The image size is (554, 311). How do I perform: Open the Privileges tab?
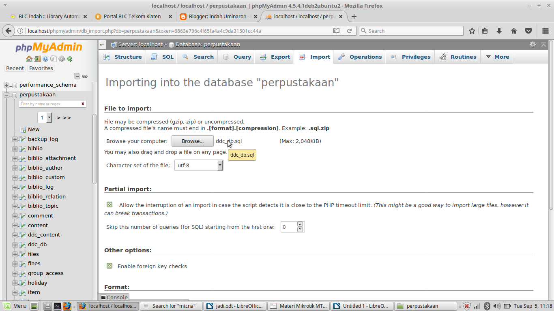coord(410,57)
